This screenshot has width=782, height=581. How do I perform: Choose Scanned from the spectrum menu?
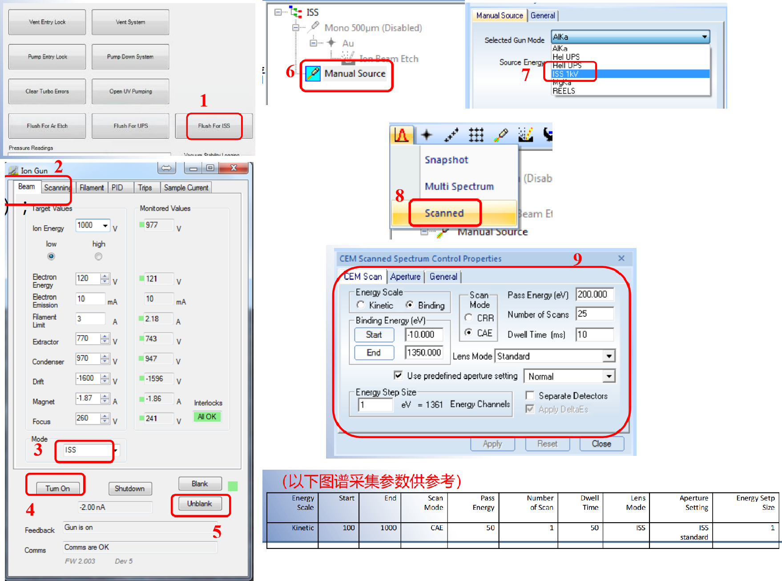point(444,213)
